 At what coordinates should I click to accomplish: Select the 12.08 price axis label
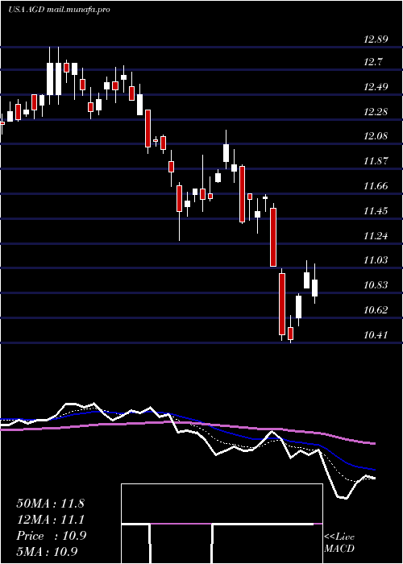pyautogui.click(x=376, y=136)
